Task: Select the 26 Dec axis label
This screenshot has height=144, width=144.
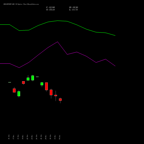Action: (x=41, y=137)
